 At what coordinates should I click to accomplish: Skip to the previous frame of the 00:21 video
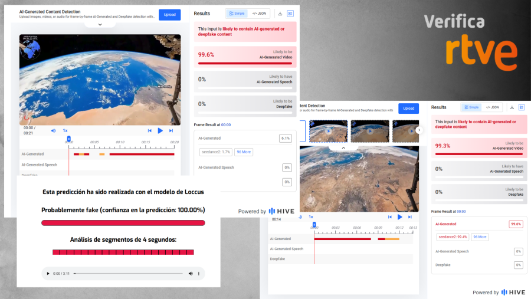coord(150,131)
